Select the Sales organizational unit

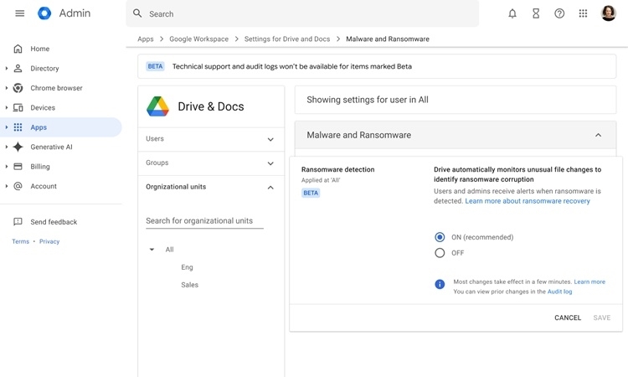[190, 285]
